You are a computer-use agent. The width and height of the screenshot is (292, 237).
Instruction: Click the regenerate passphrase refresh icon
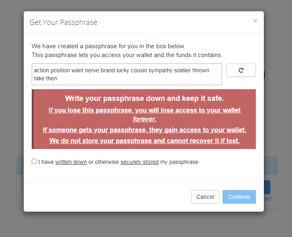click(x=241, y=70)
